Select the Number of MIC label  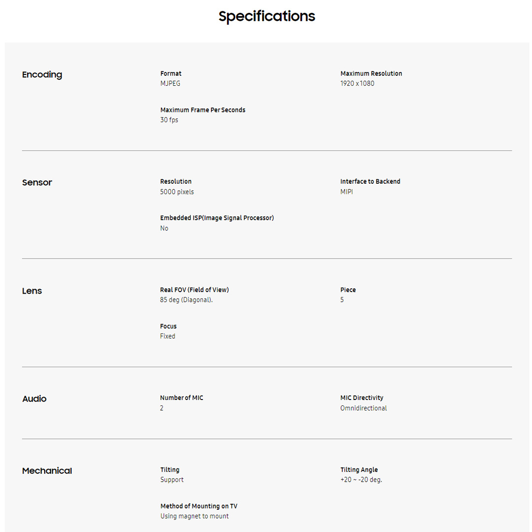click(x=181, y=398)
